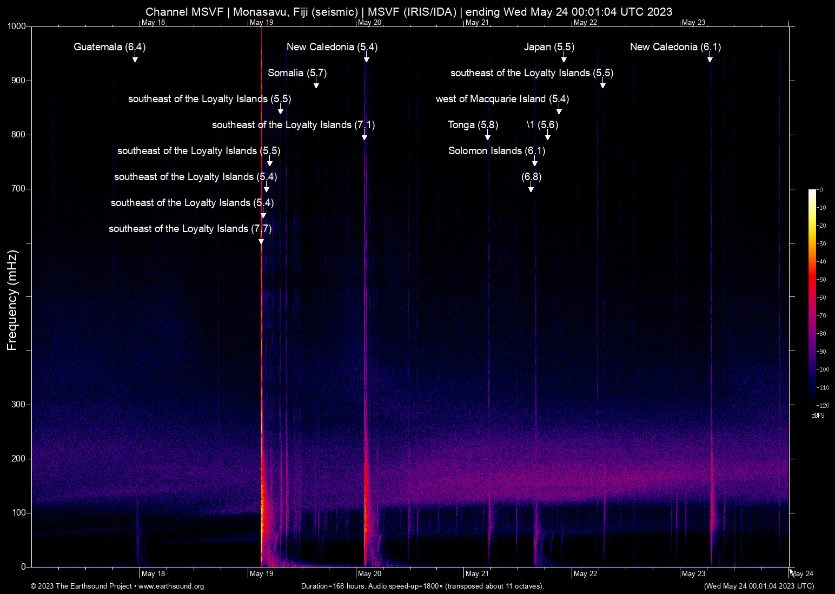
Task: Select the Loyalty Islands (7.1) event label
Action: point(293,125)
